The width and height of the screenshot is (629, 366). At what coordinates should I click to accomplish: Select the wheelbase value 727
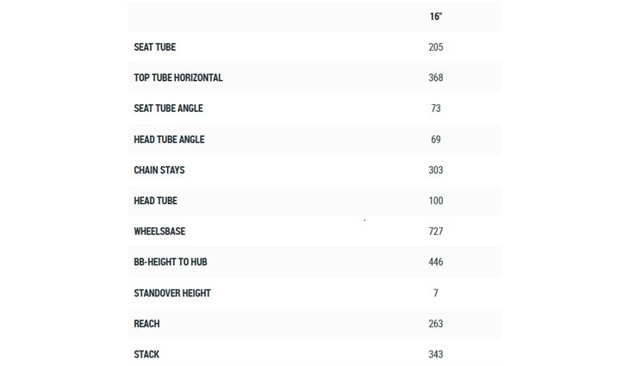pyautogui.click(x=436, y=232)
